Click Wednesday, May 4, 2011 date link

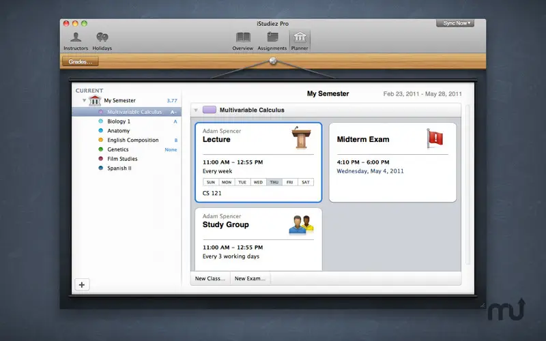tap(370, 171)
